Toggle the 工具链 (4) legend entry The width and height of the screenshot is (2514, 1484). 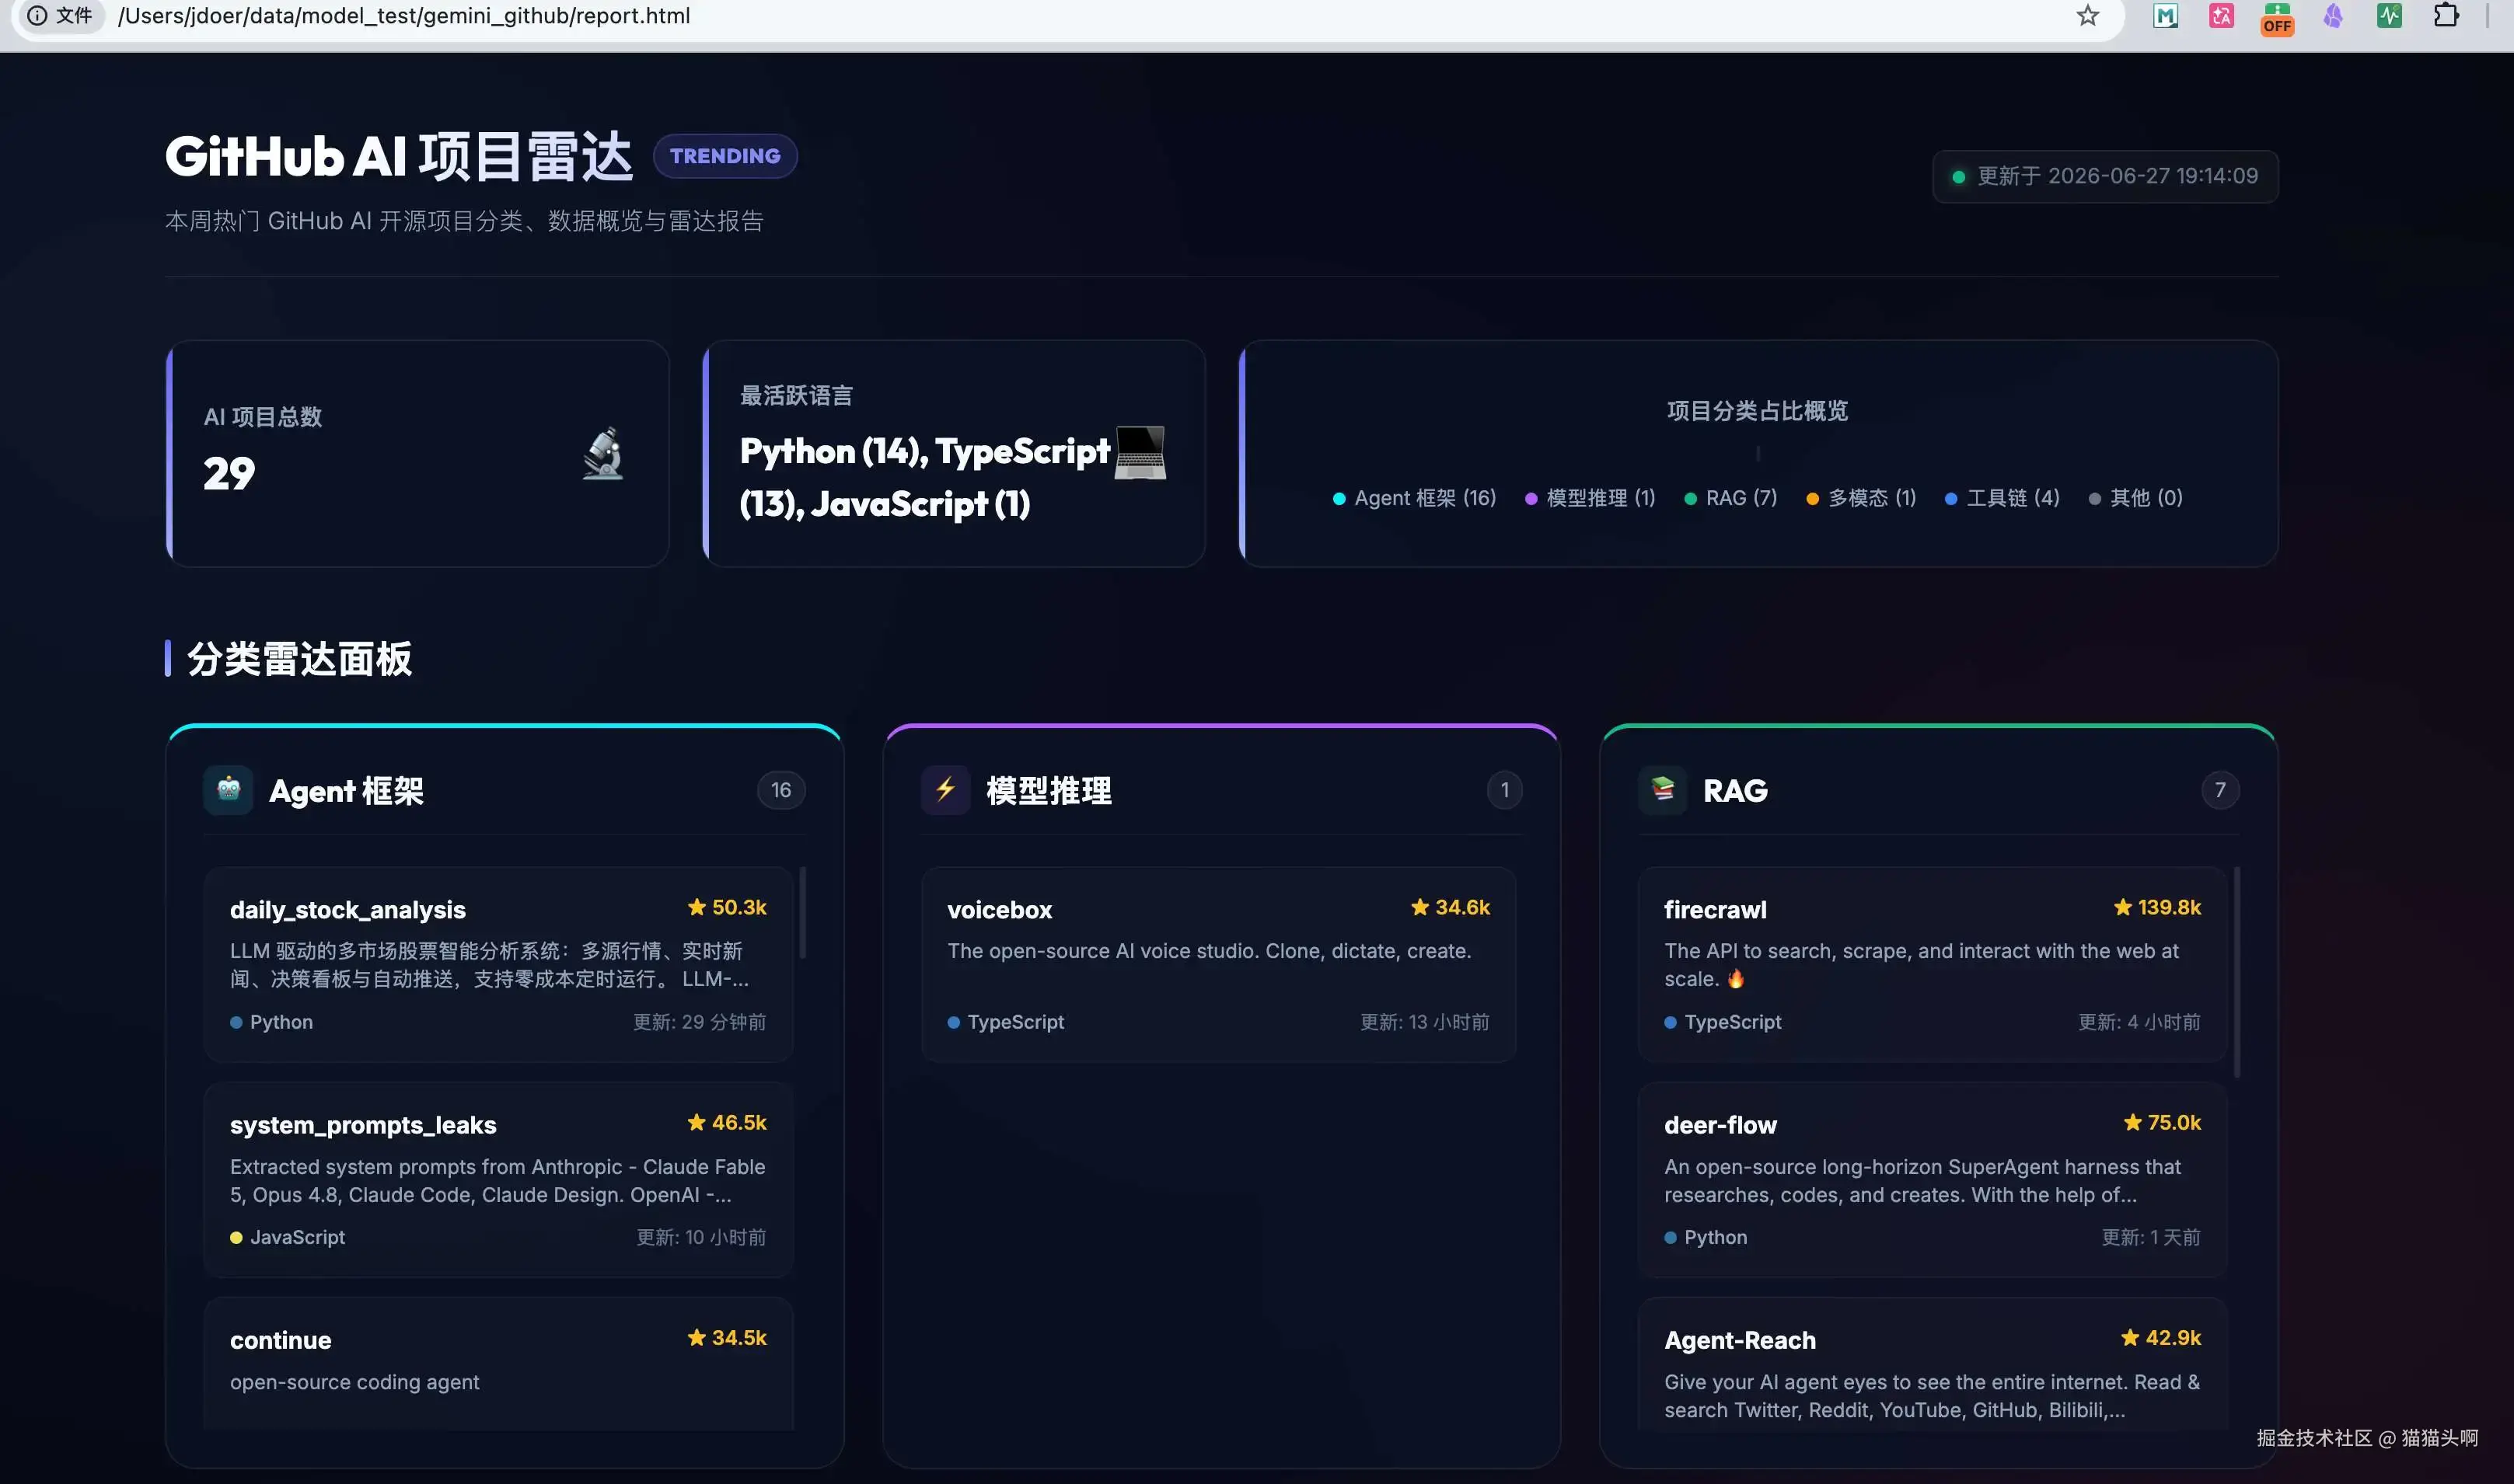tap(2002, 498)
